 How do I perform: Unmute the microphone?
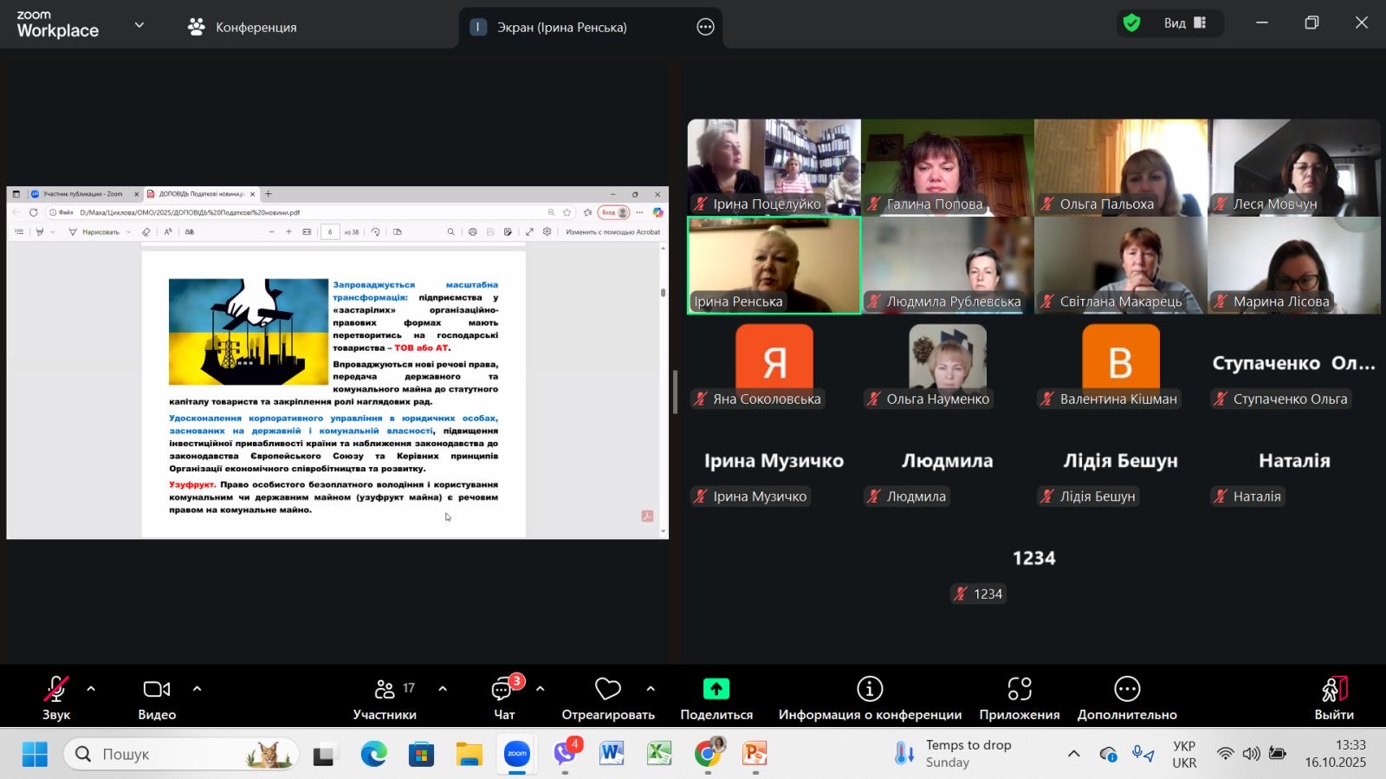pos(56,697)
